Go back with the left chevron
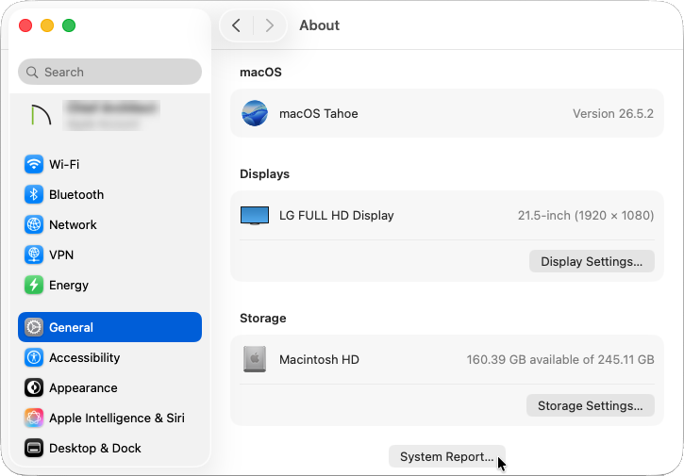Screen dimensions: 684x476 pos(236,25)
